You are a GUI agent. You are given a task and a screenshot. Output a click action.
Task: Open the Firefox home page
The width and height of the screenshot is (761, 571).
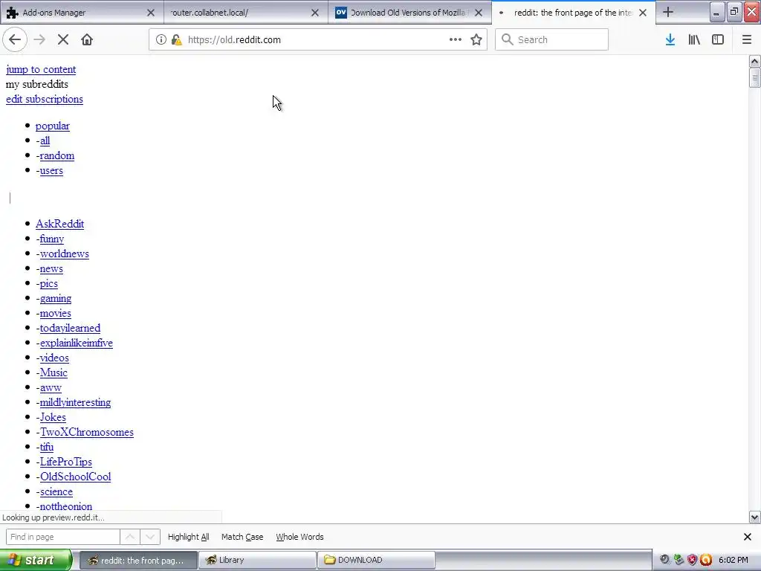[87, 40]
